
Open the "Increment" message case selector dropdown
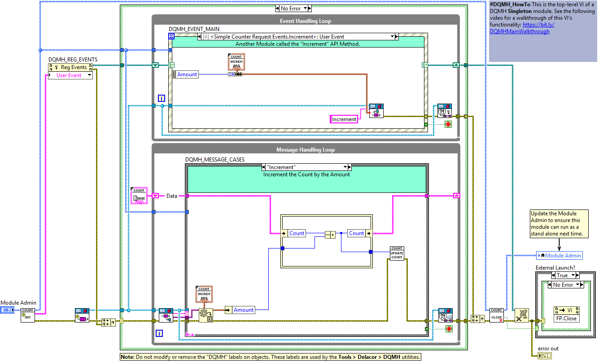345,167
